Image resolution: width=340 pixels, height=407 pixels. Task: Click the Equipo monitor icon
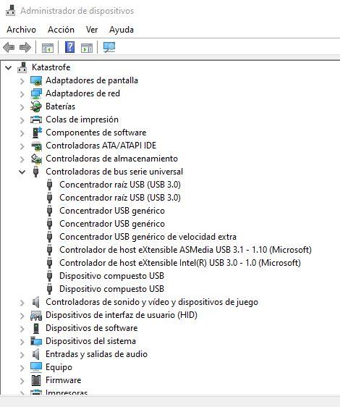coord(36,367)
